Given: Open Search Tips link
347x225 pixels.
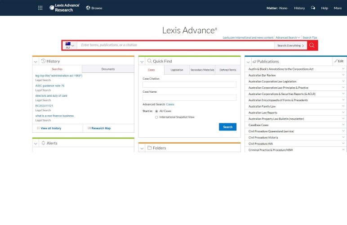Looking at the screenshot, I should coord(310,38).
